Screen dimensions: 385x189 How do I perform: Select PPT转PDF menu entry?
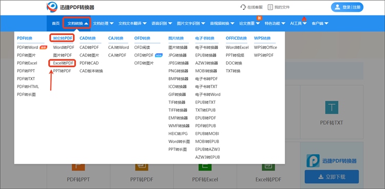pyautogui.click(x=62, y=71)
